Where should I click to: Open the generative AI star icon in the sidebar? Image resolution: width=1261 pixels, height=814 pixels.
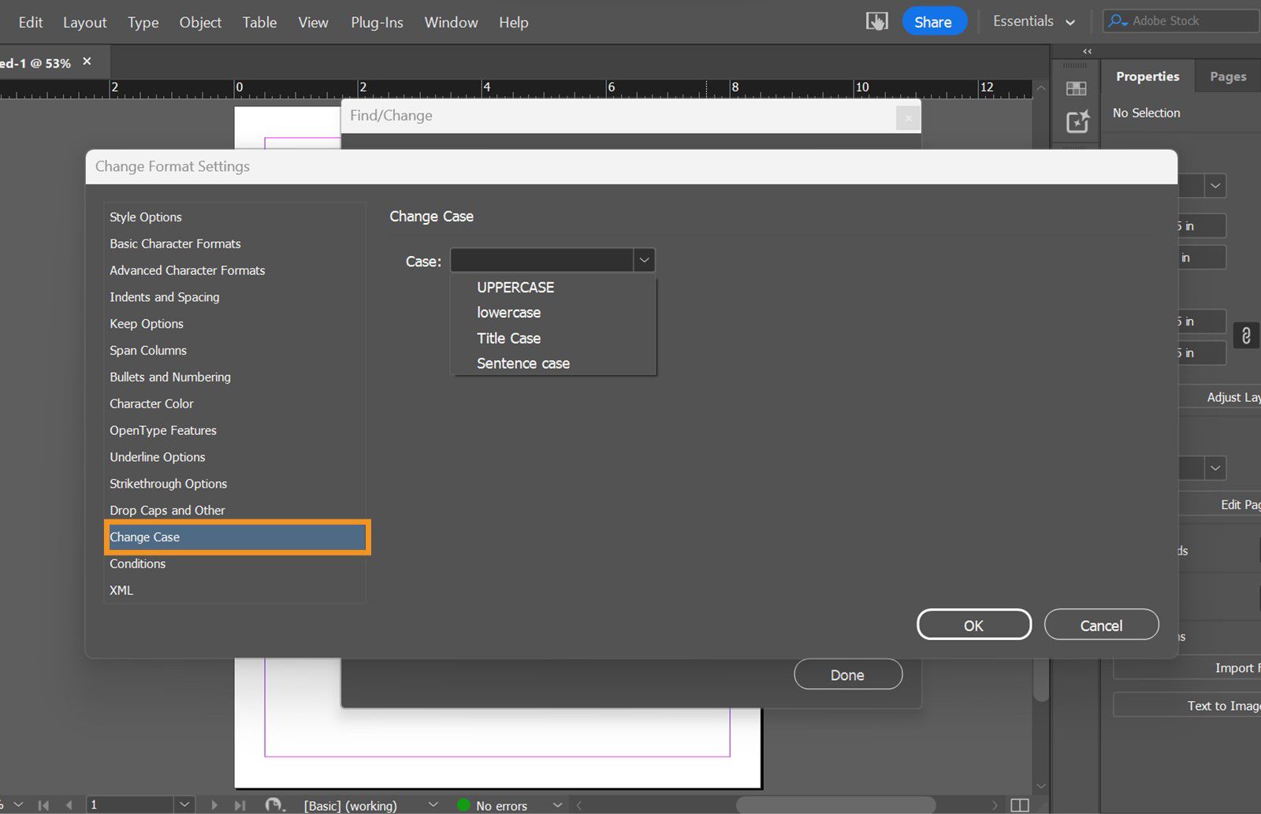point(1076,121)
